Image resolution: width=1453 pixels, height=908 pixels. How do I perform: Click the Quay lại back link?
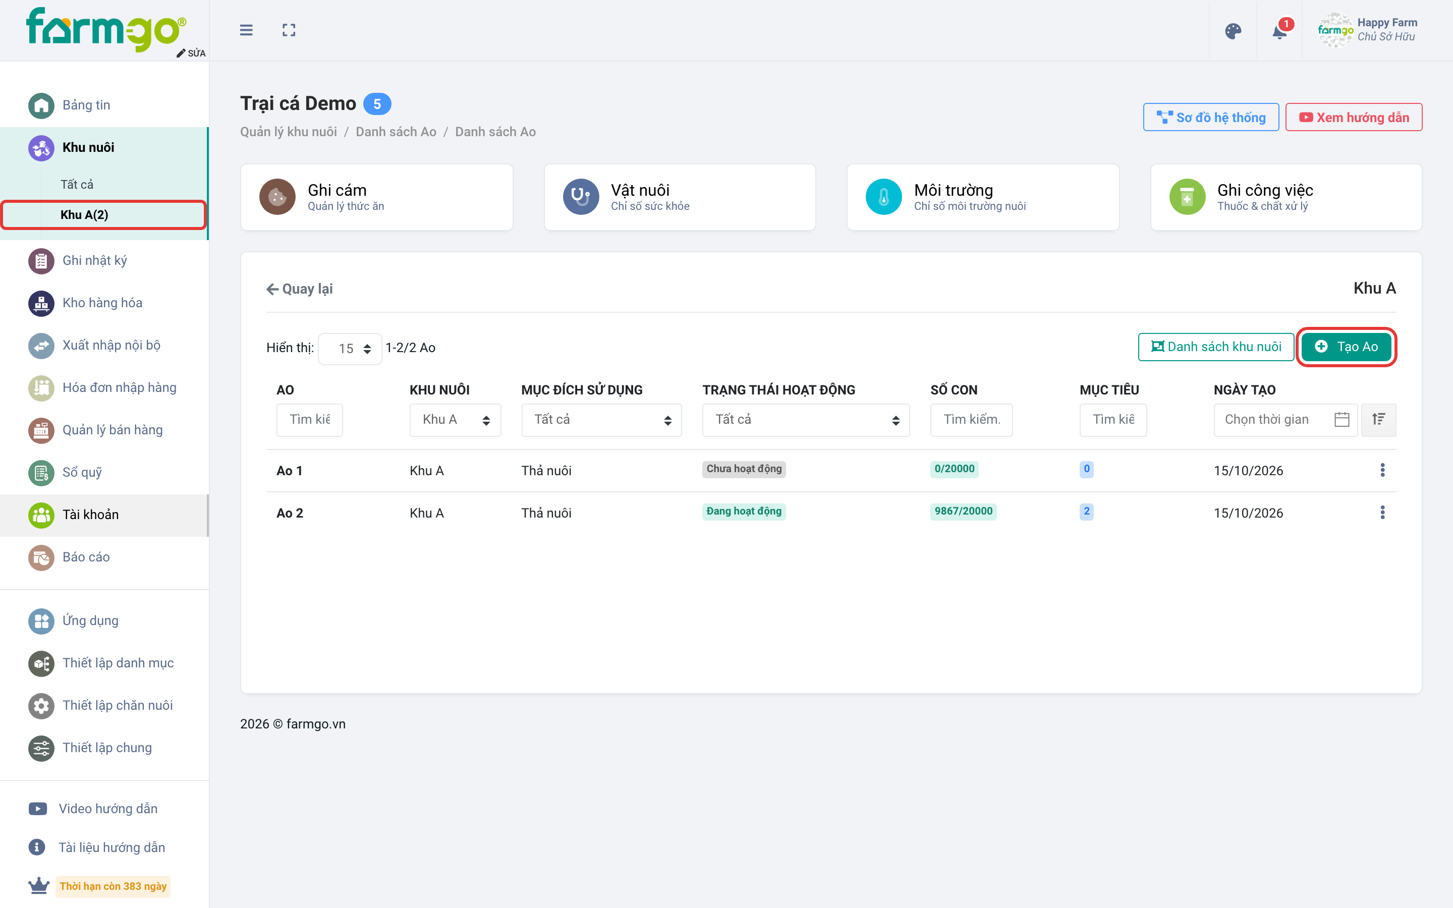pos(300,289)
